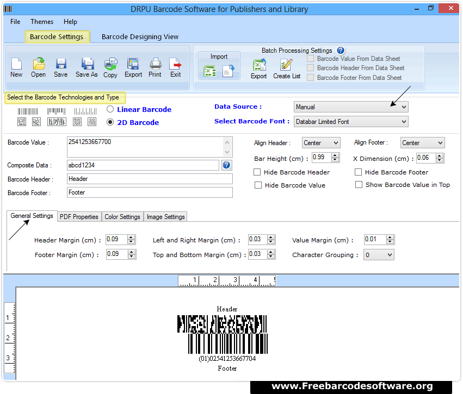The height and width of the screenshot is (394, 463).
Task: Select the fourth 2D barcode sample icon
Action: pos(77,122)
